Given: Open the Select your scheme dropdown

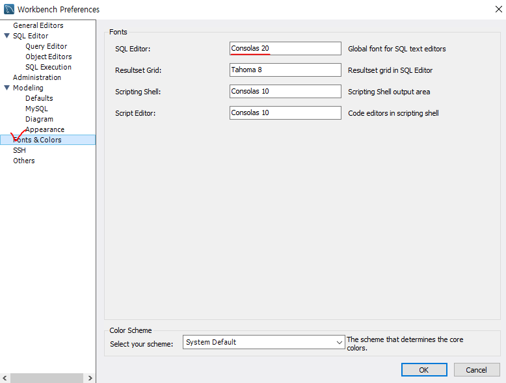Looking at the screenshot, I should (x=263, y=342).
